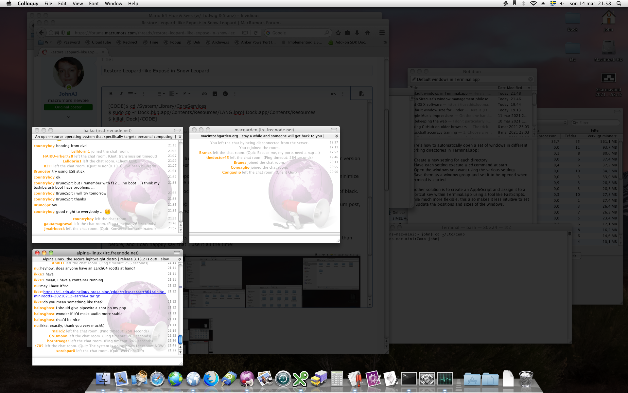Expand the macgarden topic chevron
The height and width of the screenshot is (393, 628).
click(337, 136)
